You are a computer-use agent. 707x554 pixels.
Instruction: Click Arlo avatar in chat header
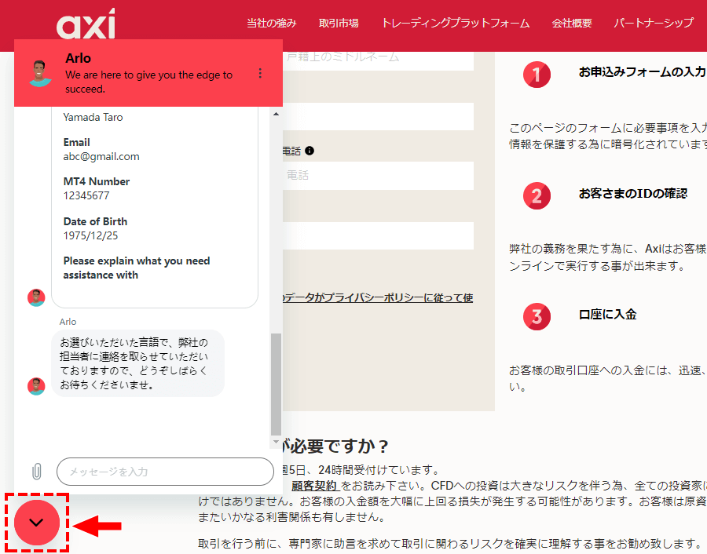coord(40,74)
